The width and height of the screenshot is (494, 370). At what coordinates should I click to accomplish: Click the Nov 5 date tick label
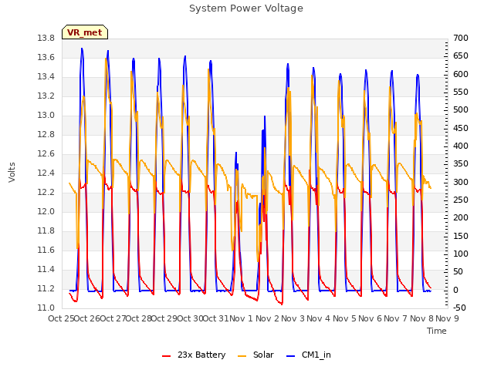[344, 318]
